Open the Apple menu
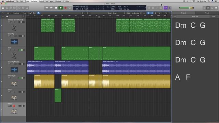Screen dimensions: 219x123 3,1
